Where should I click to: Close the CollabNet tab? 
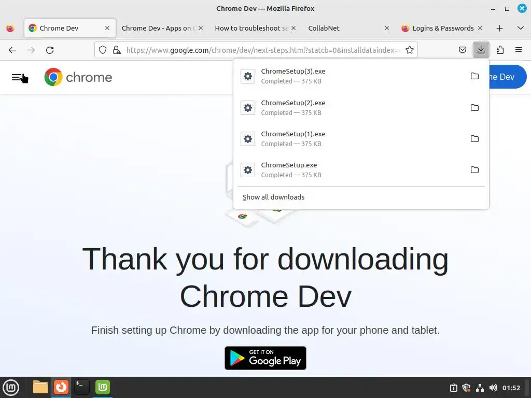[x=387, y=28]
